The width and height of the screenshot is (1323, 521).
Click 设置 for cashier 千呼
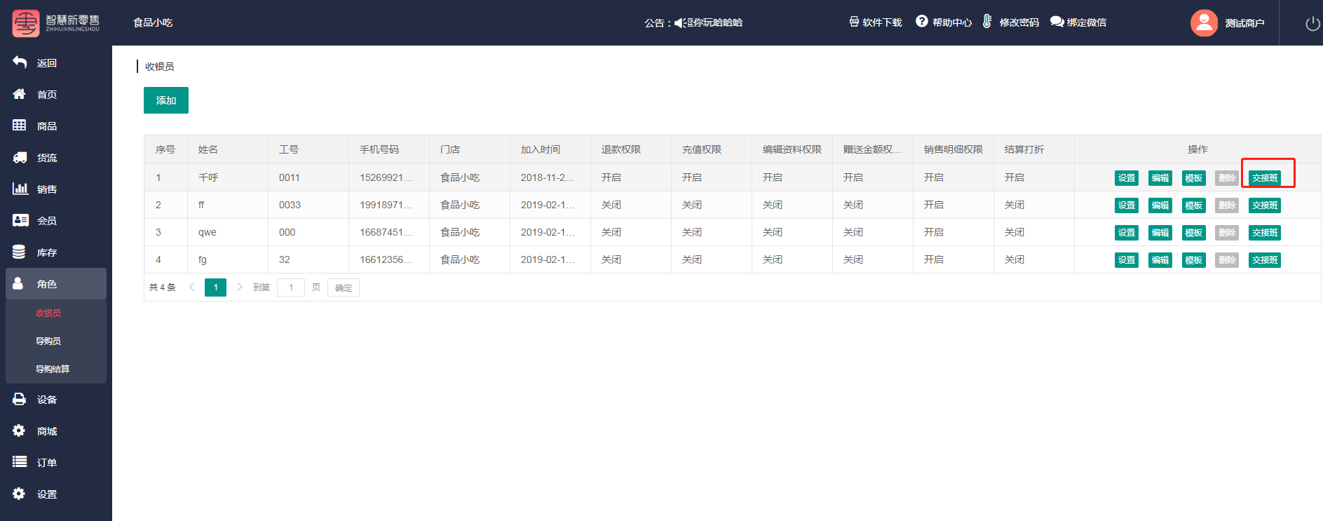(1127, 178)
